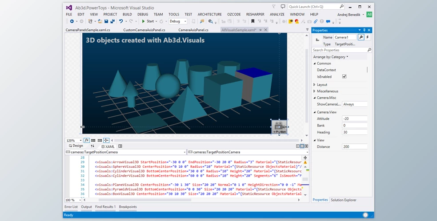The image size is (437, 221).
Task: Switch to the Design view
Action: 76,146
